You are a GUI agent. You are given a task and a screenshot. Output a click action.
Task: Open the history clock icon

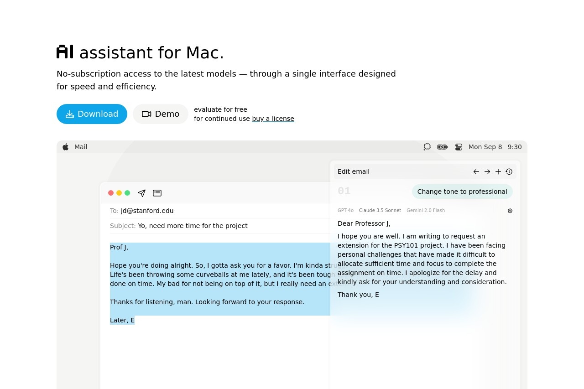coord(509,171)
